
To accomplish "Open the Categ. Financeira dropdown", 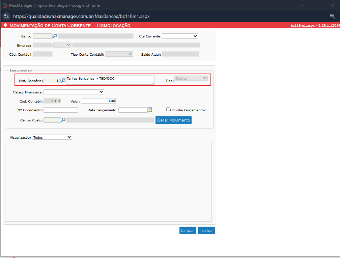I will [x=74, y=92].
